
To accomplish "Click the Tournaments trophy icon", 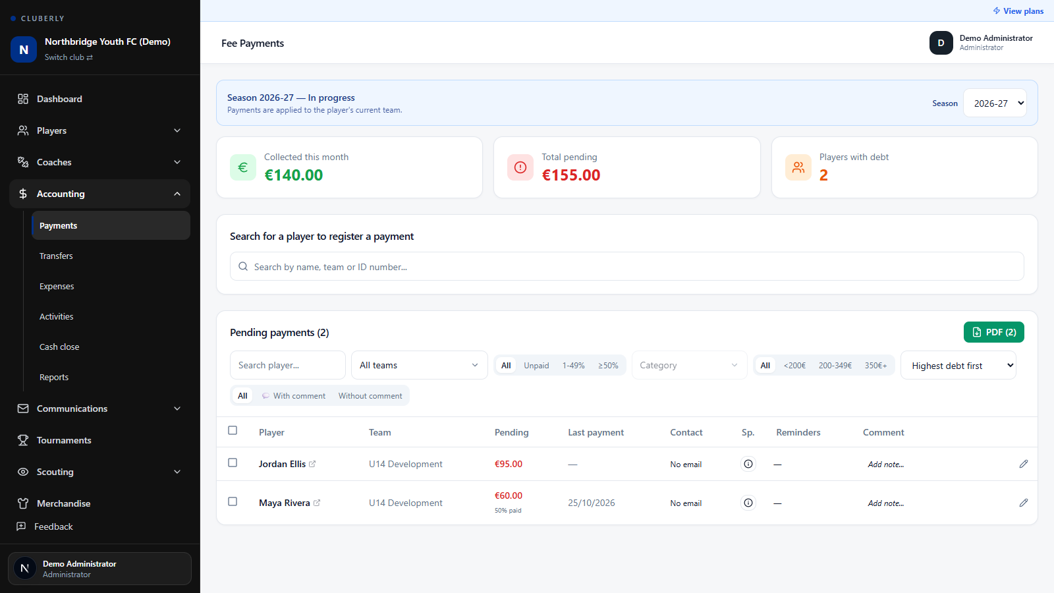I will pos(23,440).
